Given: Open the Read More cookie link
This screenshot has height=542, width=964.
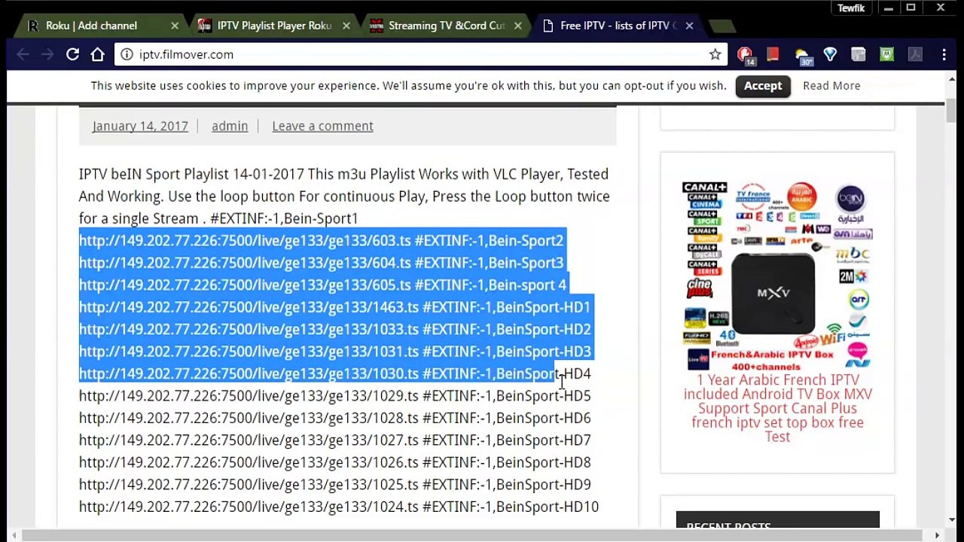Looking at the screenshot, I should (831, 86).
